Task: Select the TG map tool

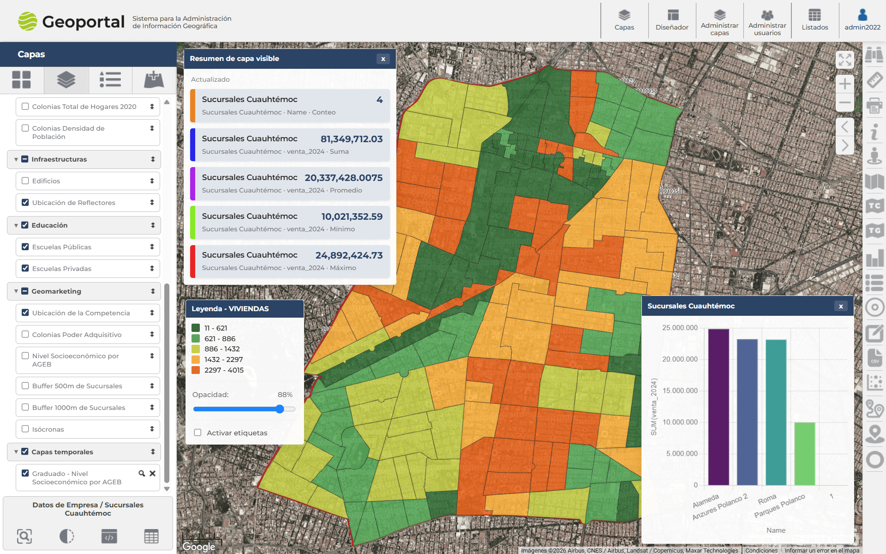Action: coord(874,231)
